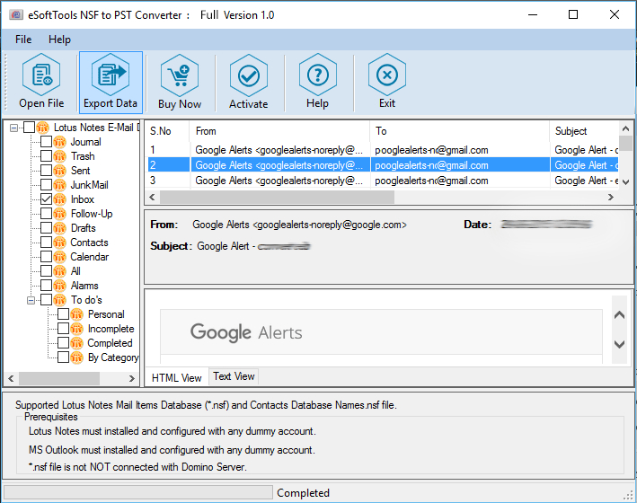This screenshot has width=637, height=503.
Task: Switch to the Text View tab
Action: 234,376
